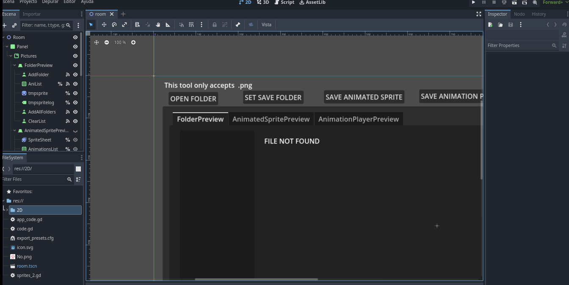The height and width of the screenshot is (285, 569).
Task: Close the room scene tab
Action: click(112, 14)
